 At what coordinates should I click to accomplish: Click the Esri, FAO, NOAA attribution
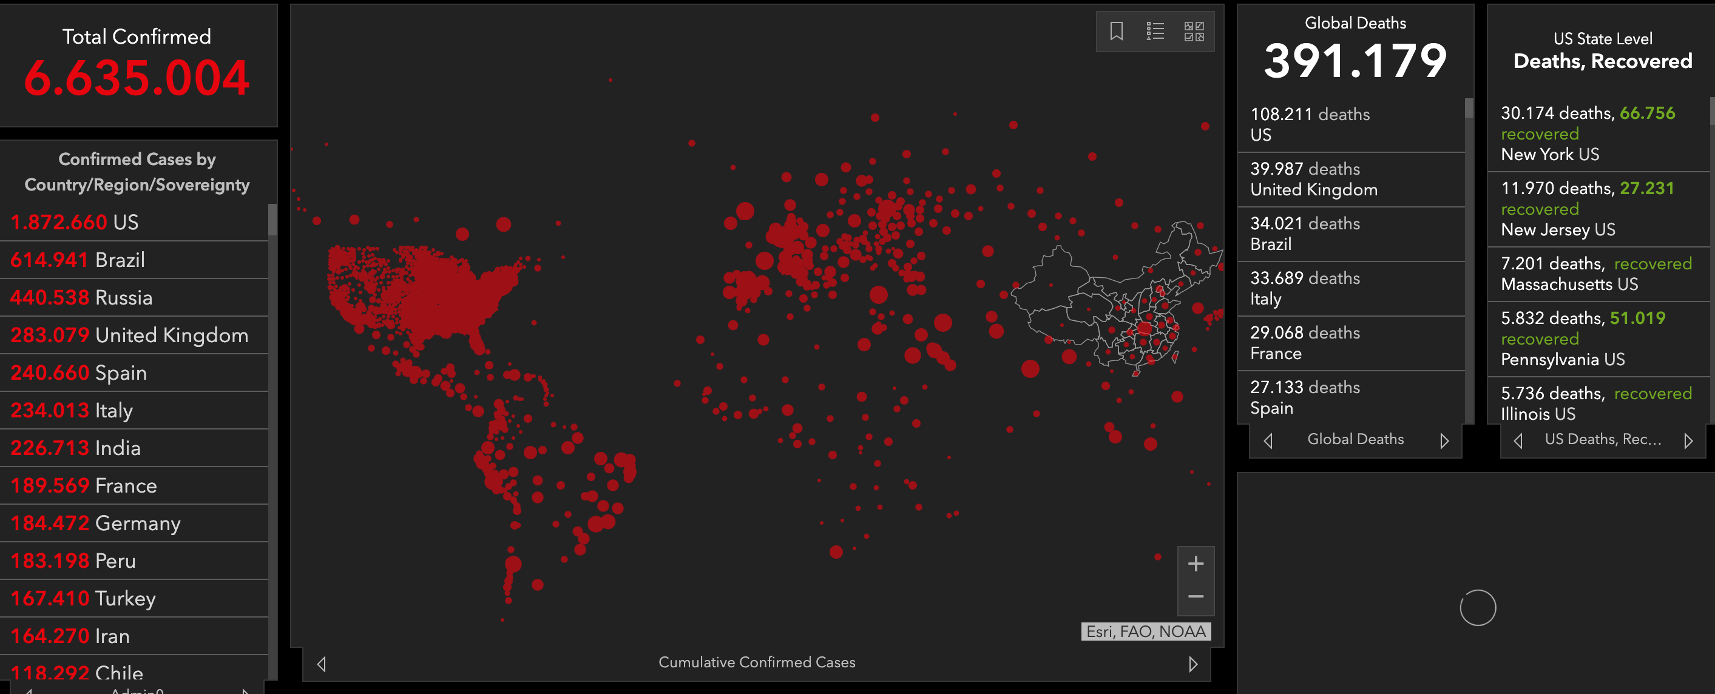point(1145,632)
